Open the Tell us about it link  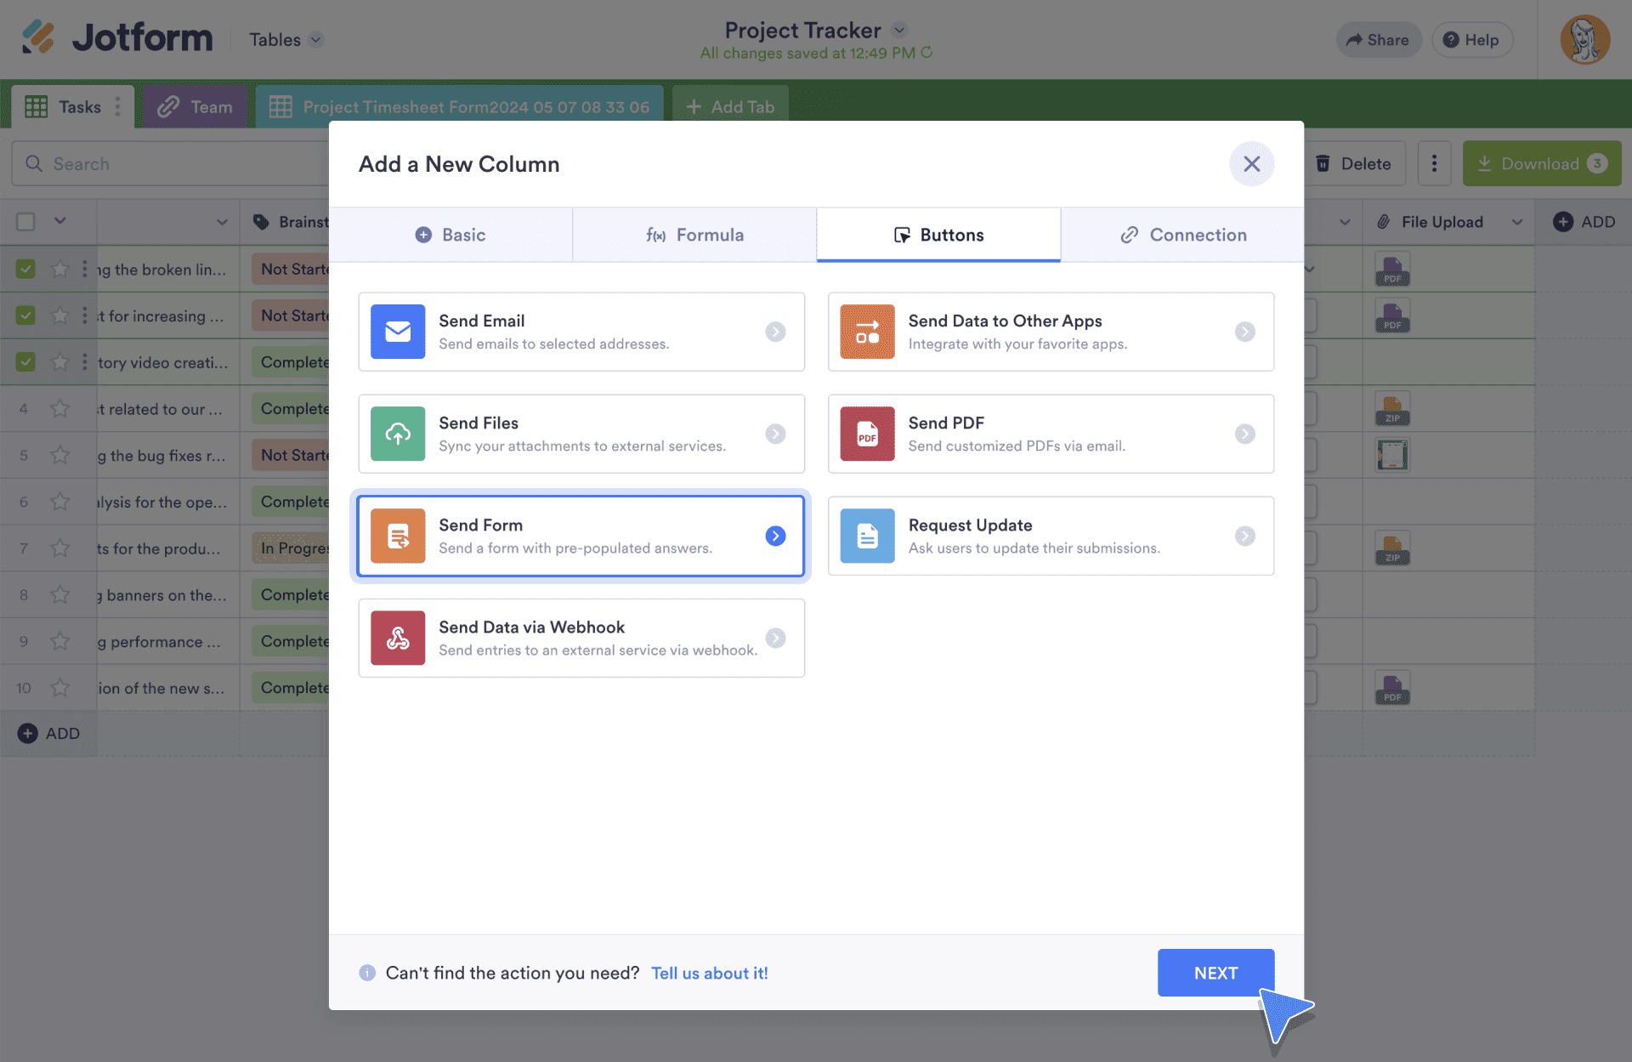tap(710, 972)
